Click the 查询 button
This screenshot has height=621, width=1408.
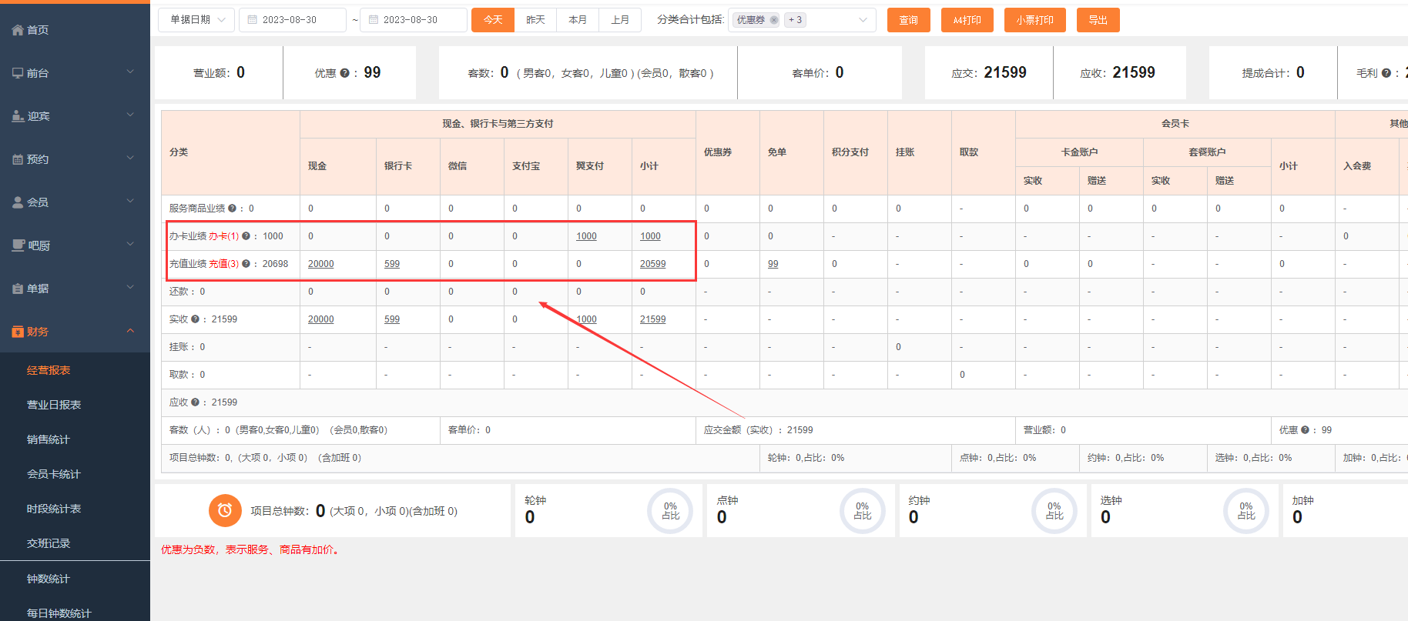click(x=909, y=20)
